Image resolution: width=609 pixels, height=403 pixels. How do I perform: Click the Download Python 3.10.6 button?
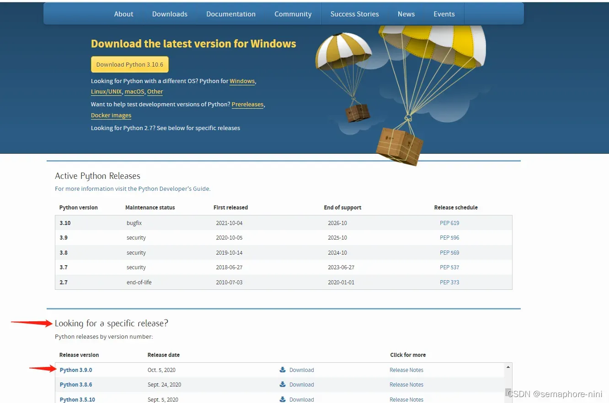pyautogui.click(x=130, y=64)
